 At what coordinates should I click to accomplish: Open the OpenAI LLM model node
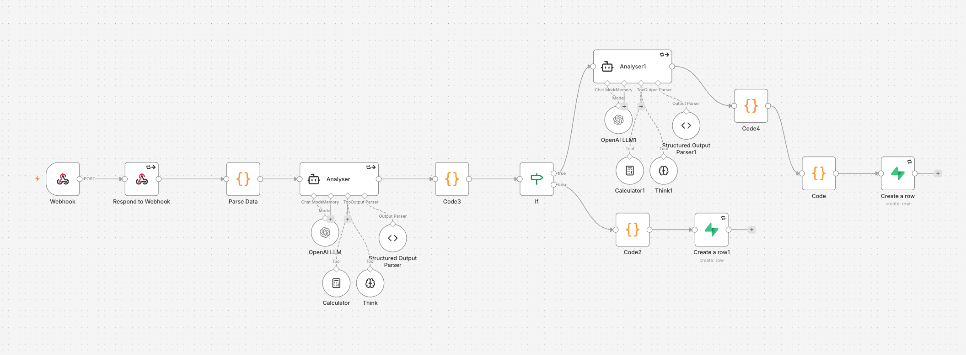pyautogui.click(x=325, y=233)
